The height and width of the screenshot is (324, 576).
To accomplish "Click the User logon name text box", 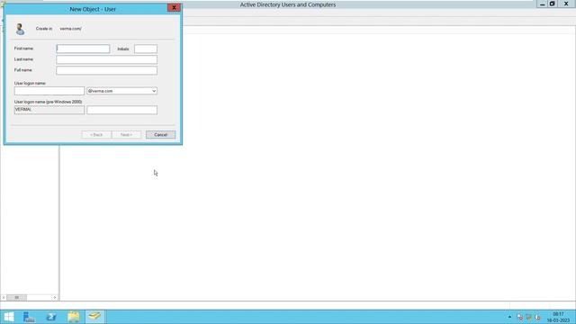I will pyautogui.click(x=49, y=91).
